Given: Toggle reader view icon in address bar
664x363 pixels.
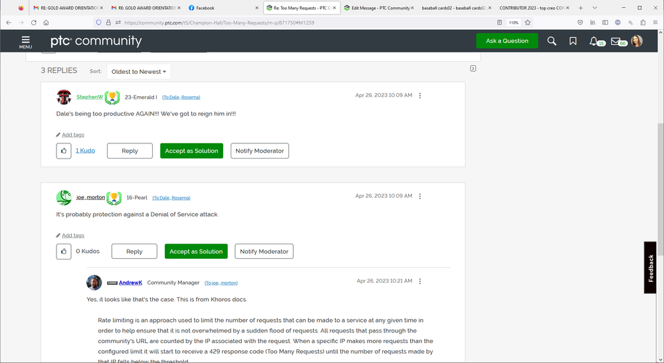Looking at the screenshot, I should [x=499, y=23].
